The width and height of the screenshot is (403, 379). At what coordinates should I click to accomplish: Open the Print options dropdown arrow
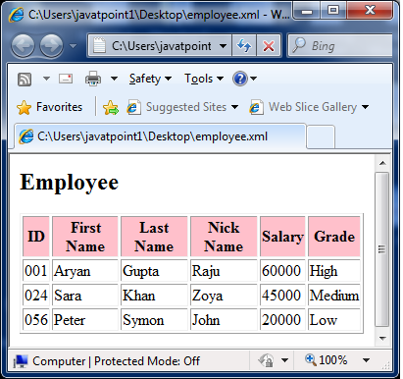pos(114,79)
